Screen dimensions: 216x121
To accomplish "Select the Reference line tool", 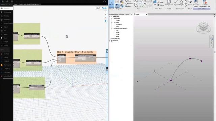I will click(x=129, y=4).
